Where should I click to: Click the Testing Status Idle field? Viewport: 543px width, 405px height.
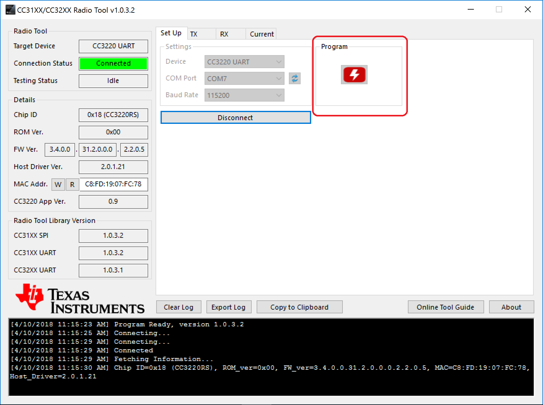click(113, 81)
